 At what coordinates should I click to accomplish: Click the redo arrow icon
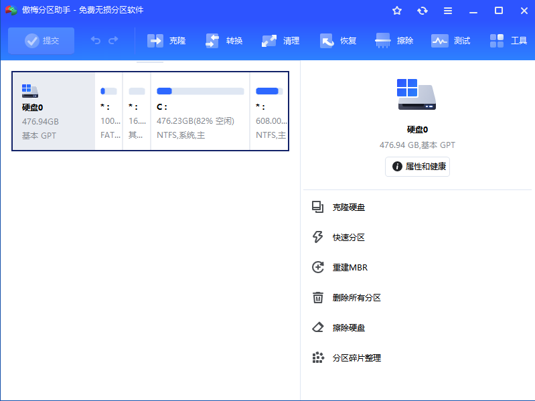tap(113, 41)
